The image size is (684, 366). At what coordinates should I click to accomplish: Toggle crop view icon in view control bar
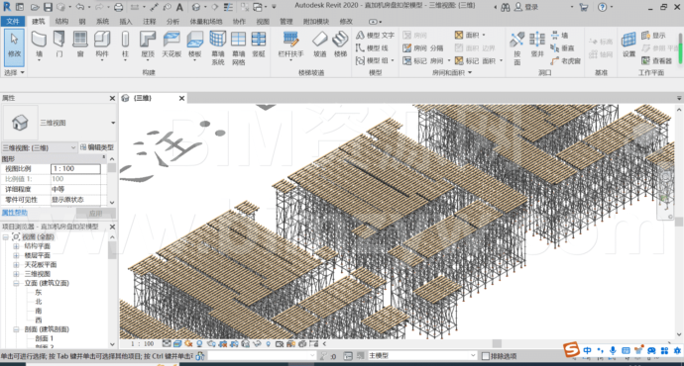(223, 344)
